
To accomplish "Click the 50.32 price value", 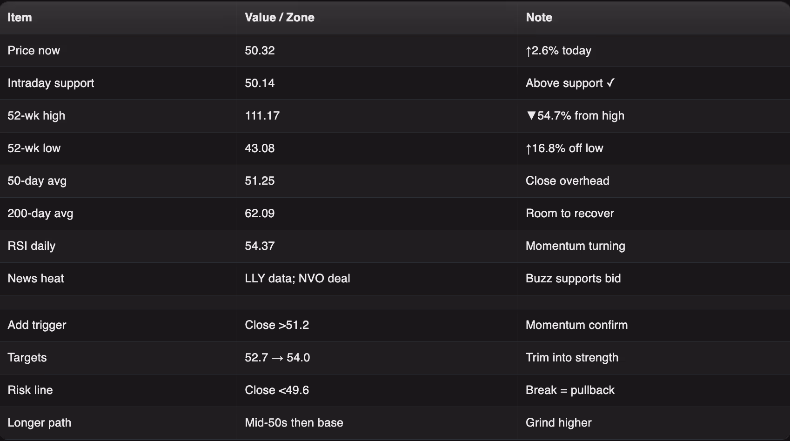I will pos(260,51).
